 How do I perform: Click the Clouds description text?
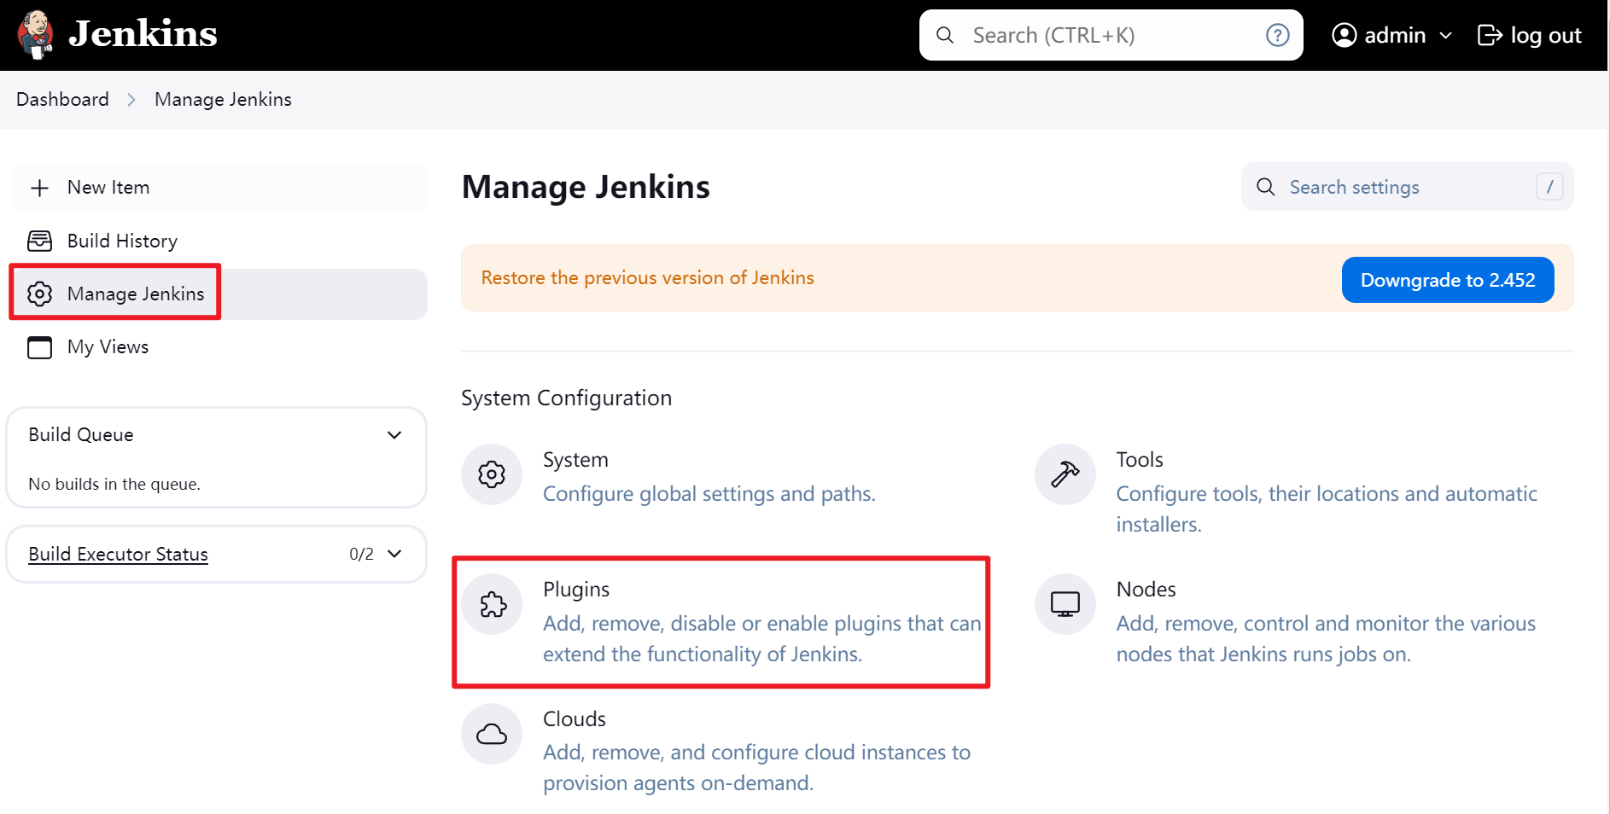[x=756, y=767]
